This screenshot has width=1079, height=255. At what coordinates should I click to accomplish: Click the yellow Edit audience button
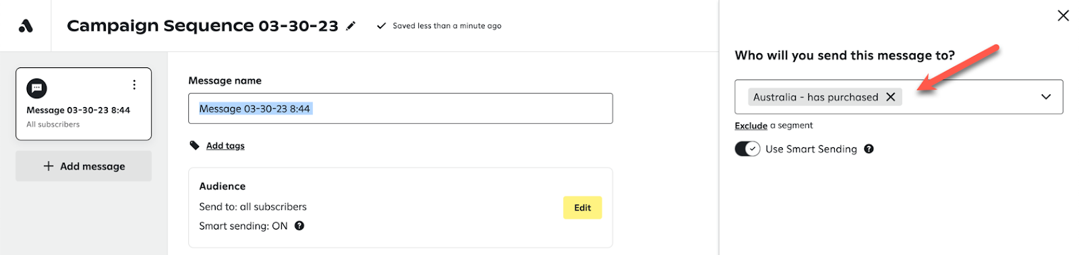(583, 208)
